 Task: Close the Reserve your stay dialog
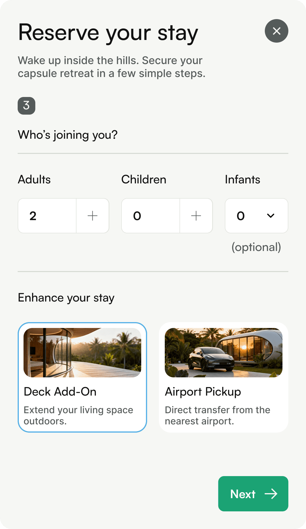(276, 31)
